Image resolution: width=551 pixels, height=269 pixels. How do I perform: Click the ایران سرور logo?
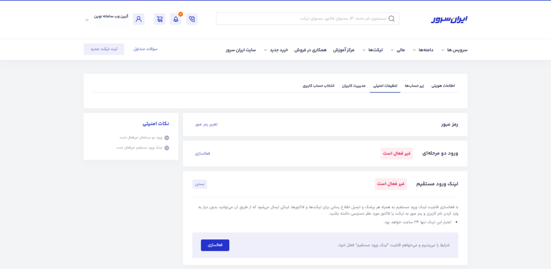pos(449,19)
